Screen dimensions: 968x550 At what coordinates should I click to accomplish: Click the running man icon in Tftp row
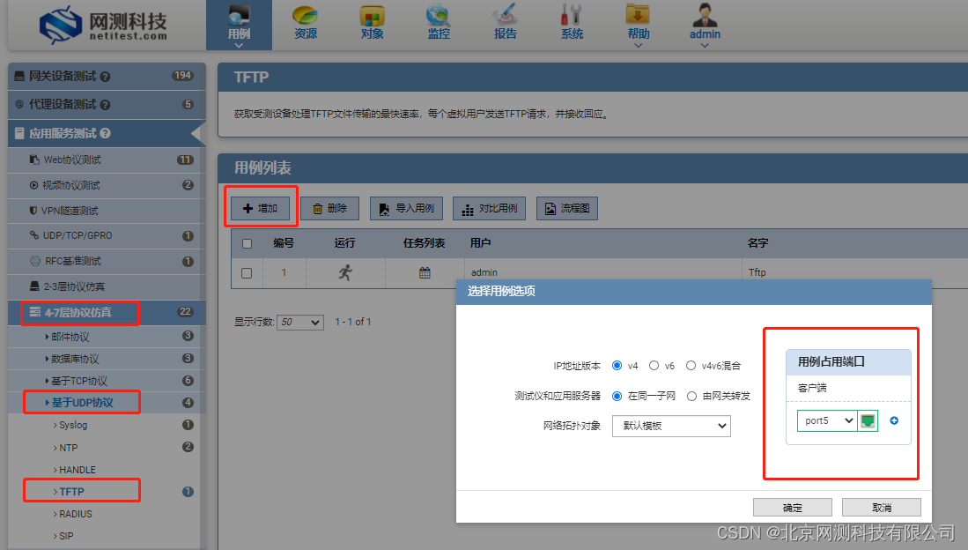(346, 272)
